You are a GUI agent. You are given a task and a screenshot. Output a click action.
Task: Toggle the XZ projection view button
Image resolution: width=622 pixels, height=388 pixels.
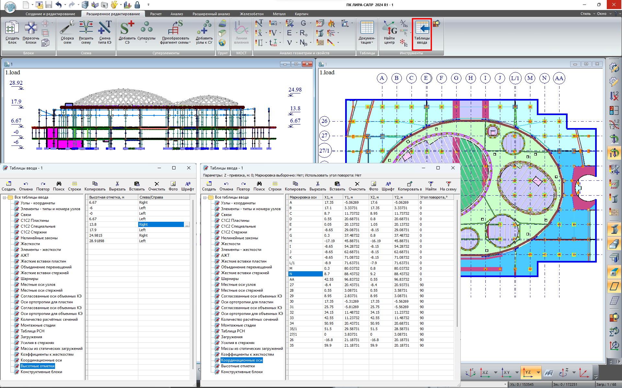click(485, 372)
